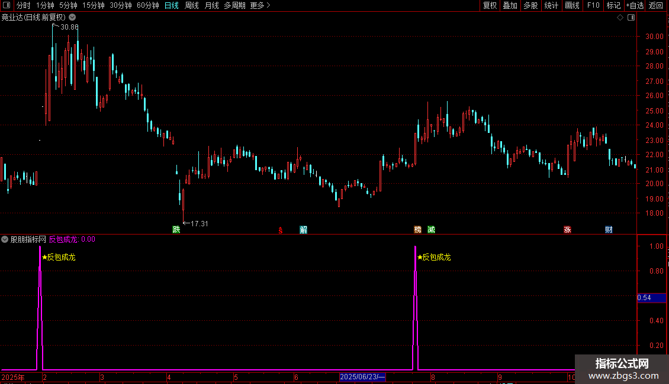
Task: Click the second ★反包成龙 signal label
Action: pos(435,257)
